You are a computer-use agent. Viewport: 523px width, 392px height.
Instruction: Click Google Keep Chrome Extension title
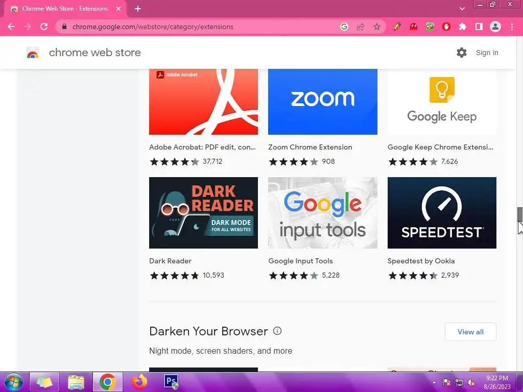(x=440, y=147)
